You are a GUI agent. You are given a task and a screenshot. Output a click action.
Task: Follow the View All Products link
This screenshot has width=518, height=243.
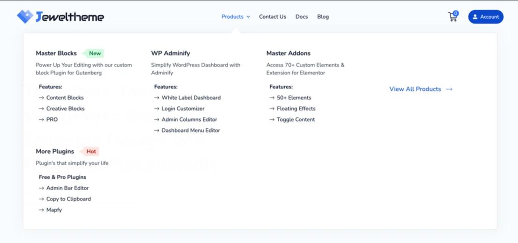(421, 89)
